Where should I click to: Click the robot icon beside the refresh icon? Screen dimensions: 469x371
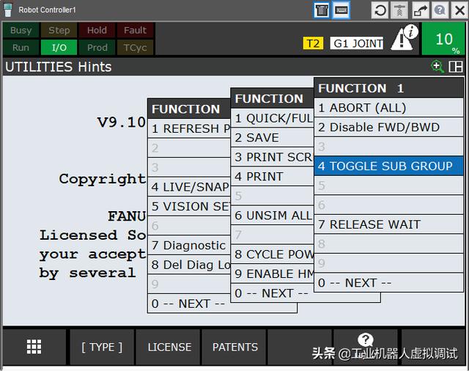[399, 10]
